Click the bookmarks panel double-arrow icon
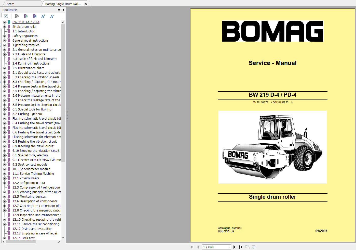 point(59,10)
